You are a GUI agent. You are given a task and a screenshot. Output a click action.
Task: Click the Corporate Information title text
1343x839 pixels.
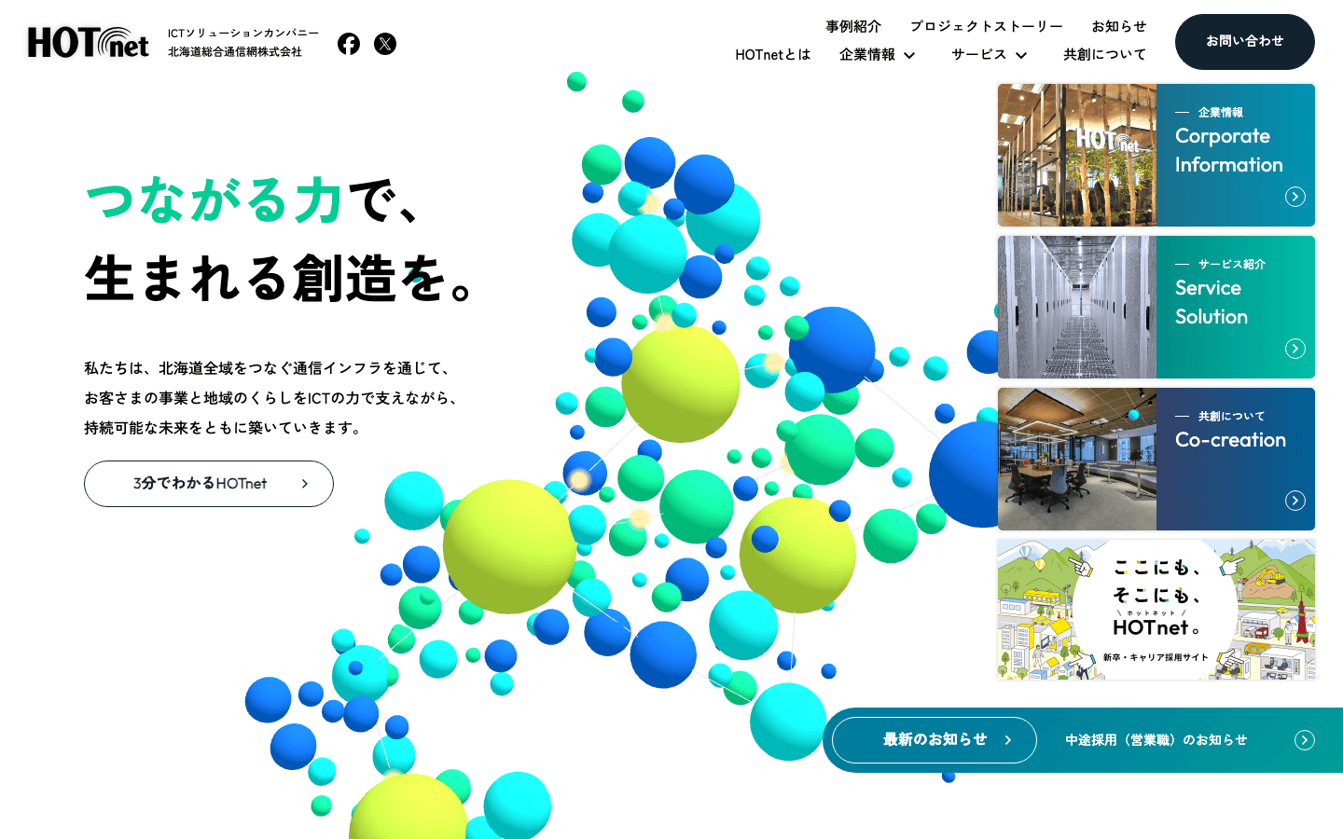(1229, 150)
